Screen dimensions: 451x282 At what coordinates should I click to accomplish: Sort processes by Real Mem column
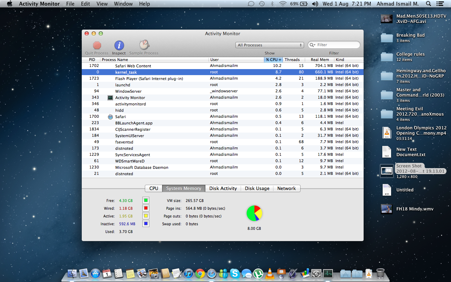(320, 60)
